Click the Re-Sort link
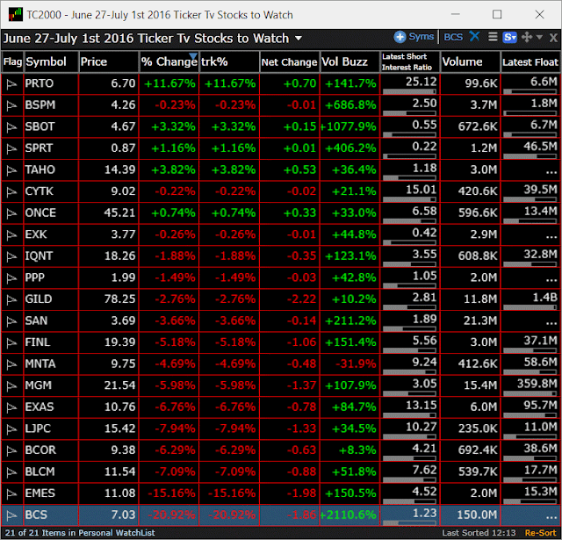Image resolution: width=562 pixels, height=540 pixels. (541, 533)
